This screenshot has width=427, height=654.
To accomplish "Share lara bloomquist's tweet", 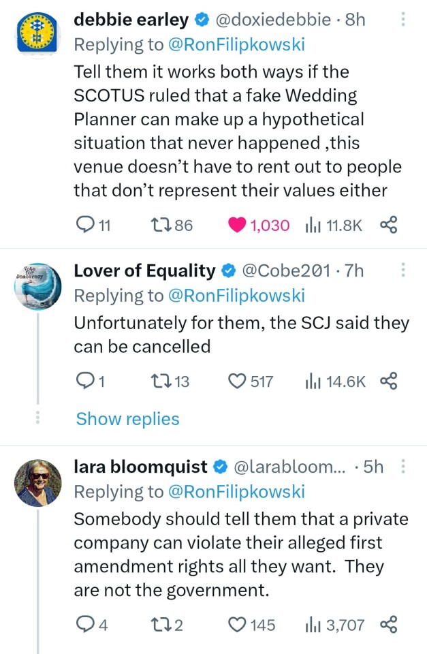I will click(388, 624).
